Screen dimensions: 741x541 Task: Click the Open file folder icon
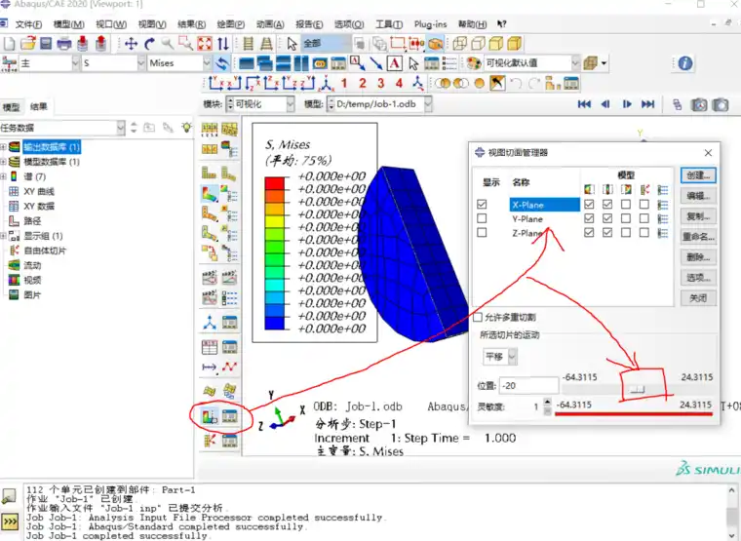[28, 44]
